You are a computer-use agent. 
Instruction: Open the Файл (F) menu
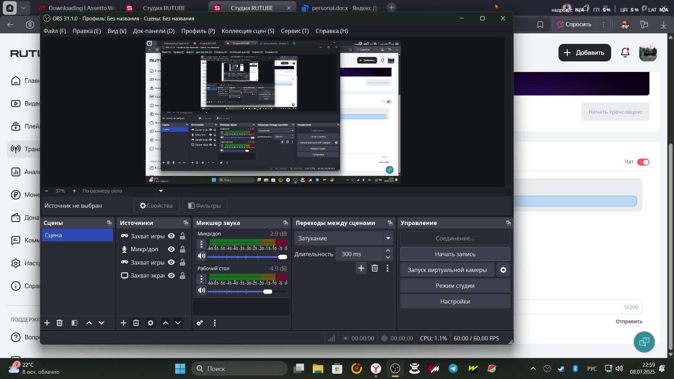54,31
